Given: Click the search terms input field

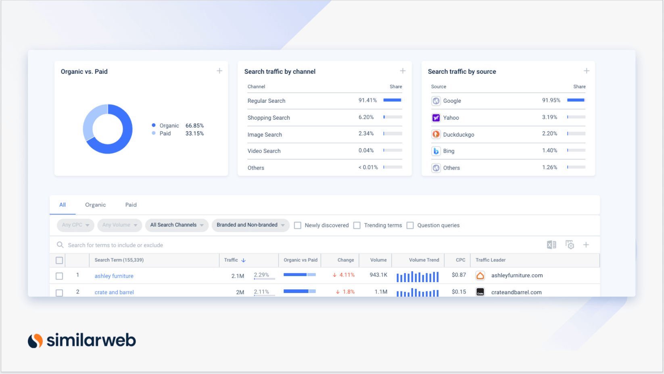Looking at the screenshot, I should [x=161, y=245].
